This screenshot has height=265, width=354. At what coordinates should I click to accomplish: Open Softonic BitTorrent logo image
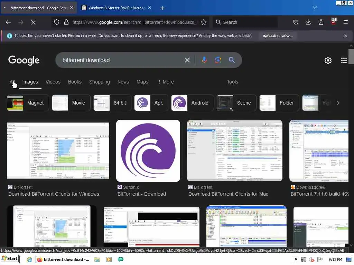(148, 150)
